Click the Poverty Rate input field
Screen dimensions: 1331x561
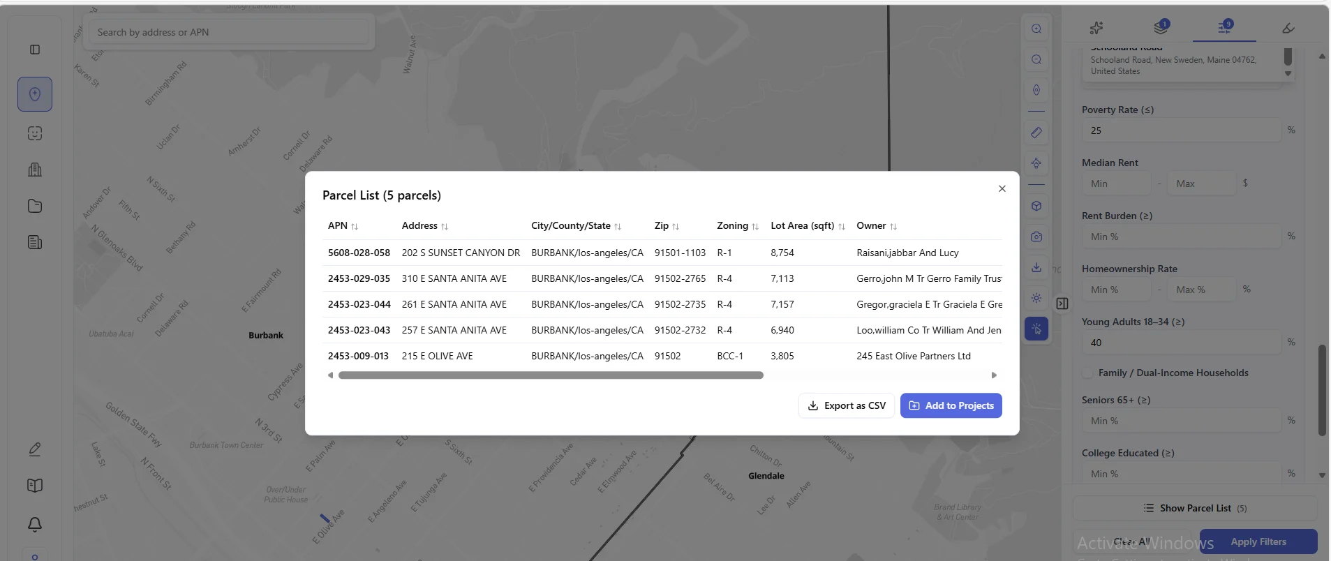click(1181, 130)
